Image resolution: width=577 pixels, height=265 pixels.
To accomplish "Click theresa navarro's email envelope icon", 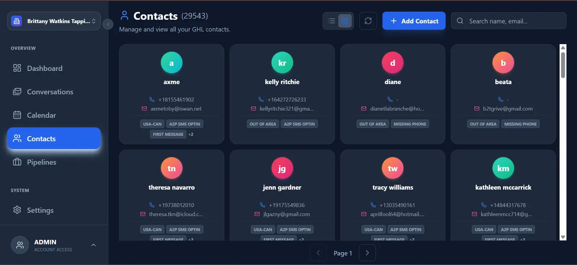I will click(x=143, y=214).
